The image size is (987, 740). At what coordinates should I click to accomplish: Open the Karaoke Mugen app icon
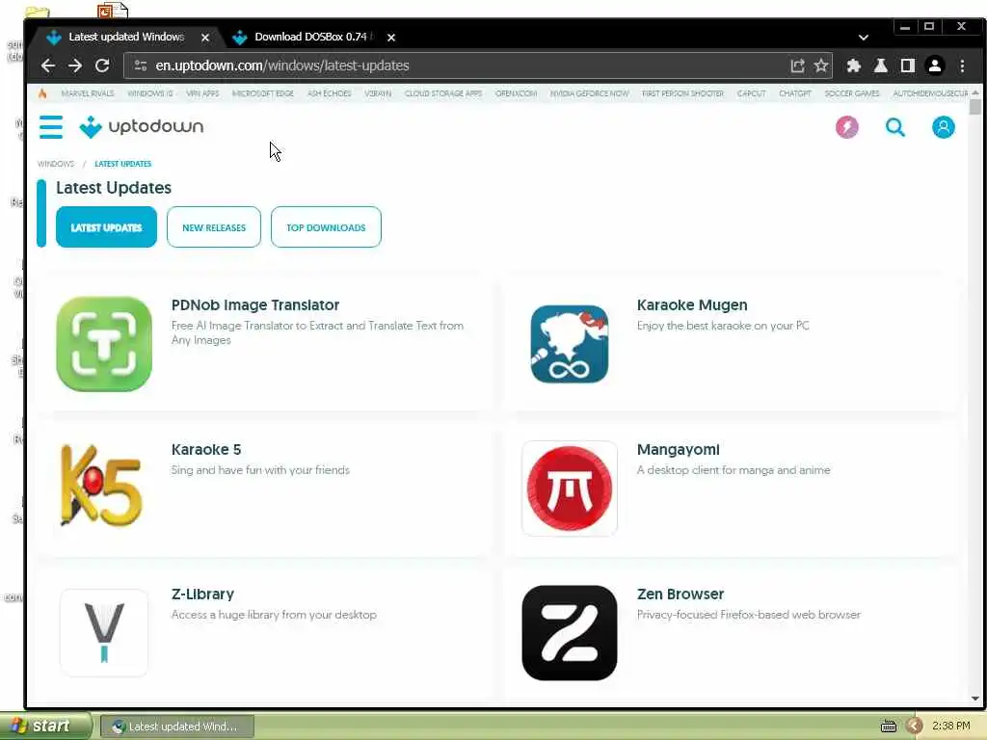(569, 344)
